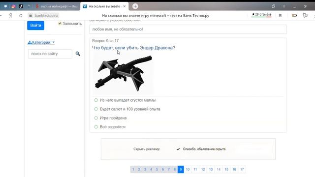Viewport: 315px width, 177px height.
Task: Open the browser hamburger menu
Action: pos(284,6)
